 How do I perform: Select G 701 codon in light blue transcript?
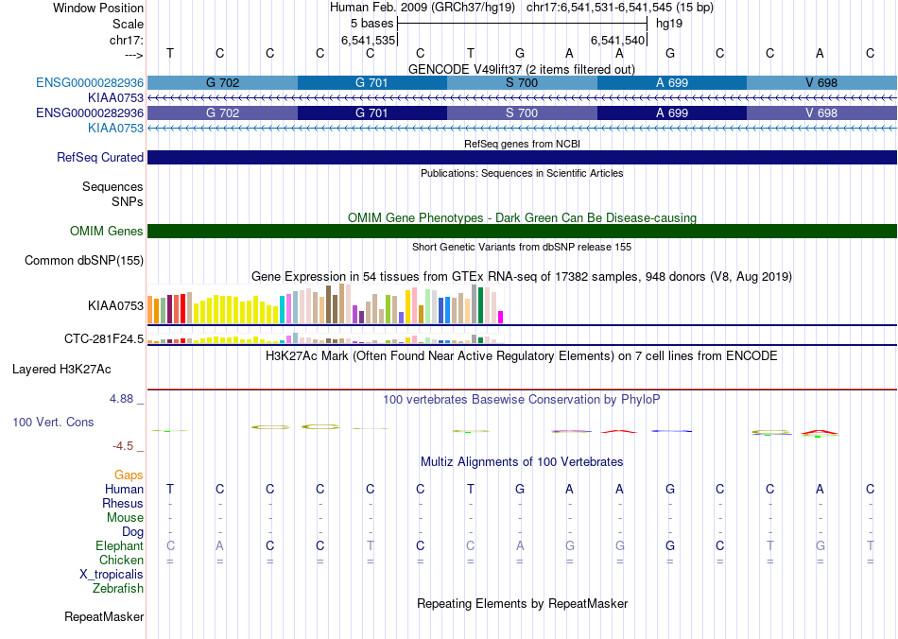pos(372,82)
